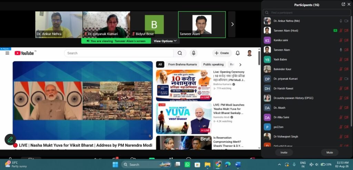The width and height of the screenshot is (353, 170).
Task: Click Dr. Akash's muted microphone icon
Action: tap(341, 108)
